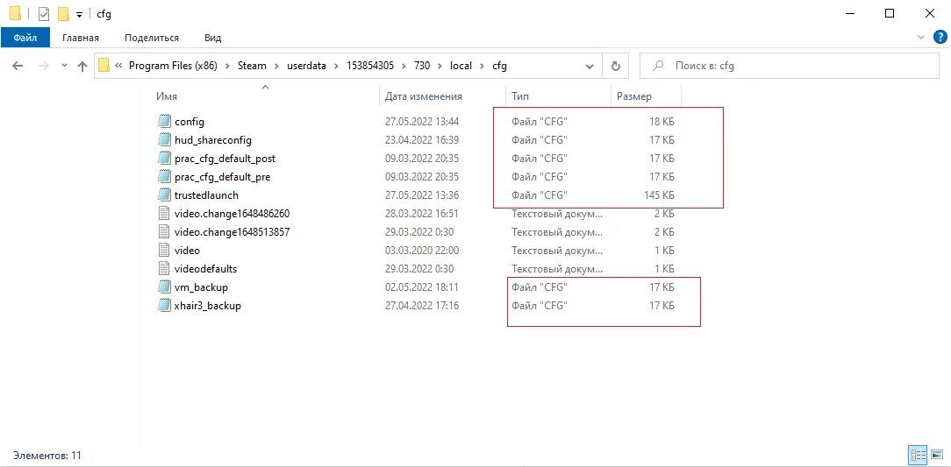This screenshot has width=951, height=467.
Task: Click the videodefaults document icon
Action: 164,268
